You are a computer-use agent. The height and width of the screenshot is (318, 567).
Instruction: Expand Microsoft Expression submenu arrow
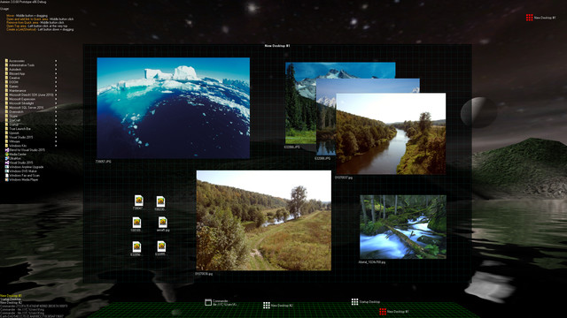coord(56,99)
